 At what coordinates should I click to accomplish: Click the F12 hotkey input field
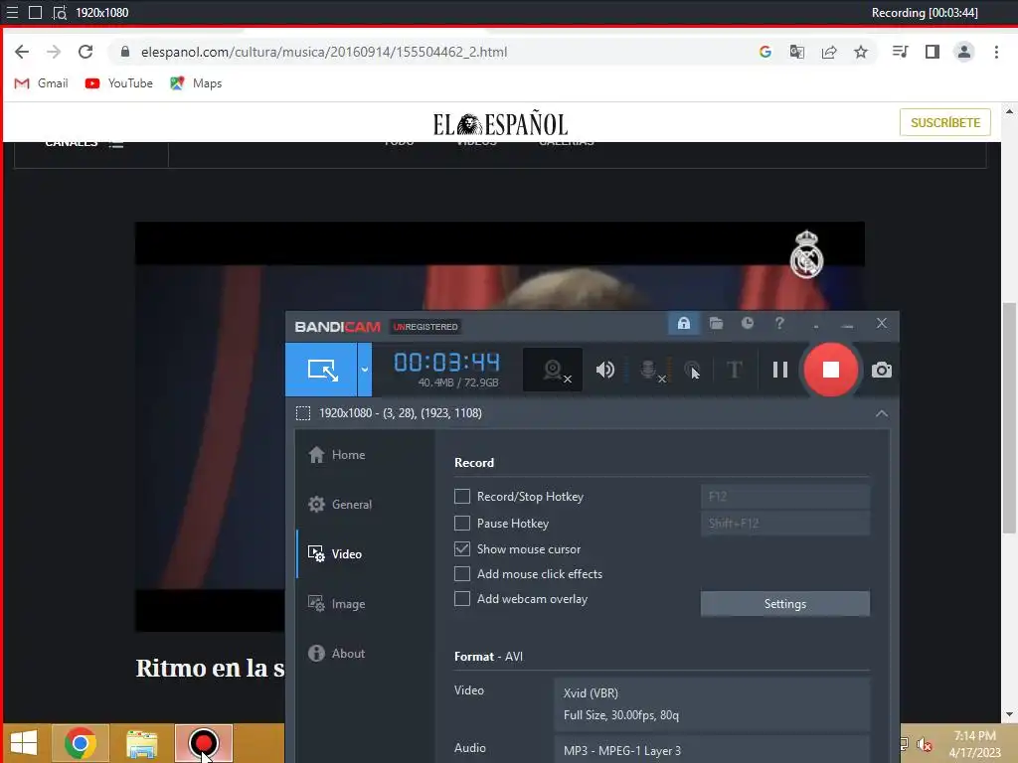pos(785,497)
